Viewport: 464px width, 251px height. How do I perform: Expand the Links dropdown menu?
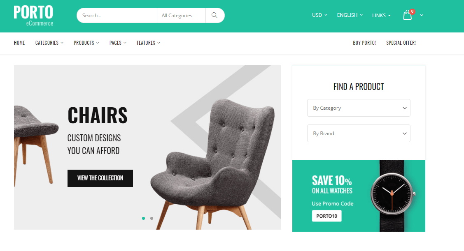point(381,15)
